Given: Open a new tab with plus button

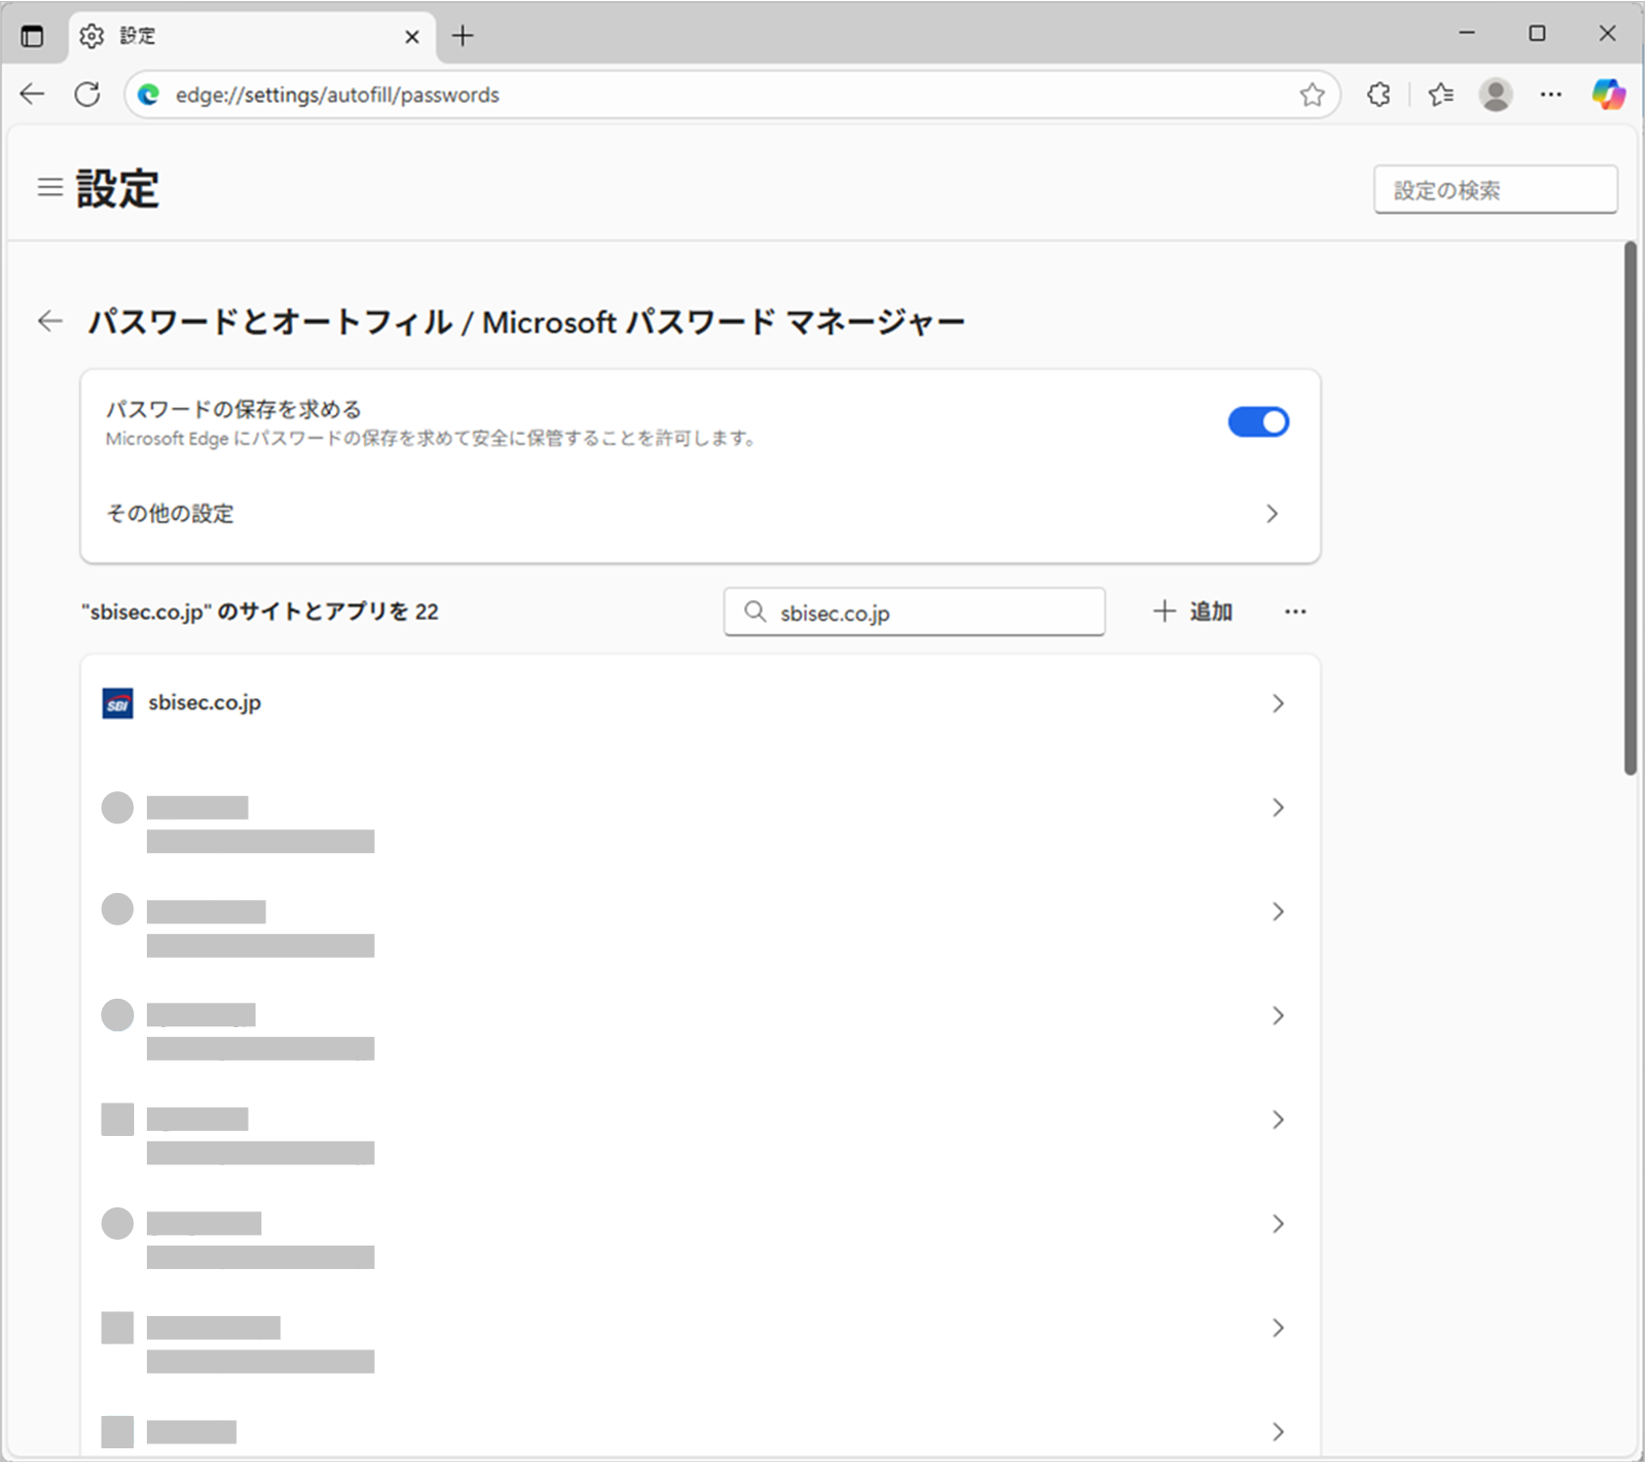Looking at the screenshot, I should click(x=462, y=36).
